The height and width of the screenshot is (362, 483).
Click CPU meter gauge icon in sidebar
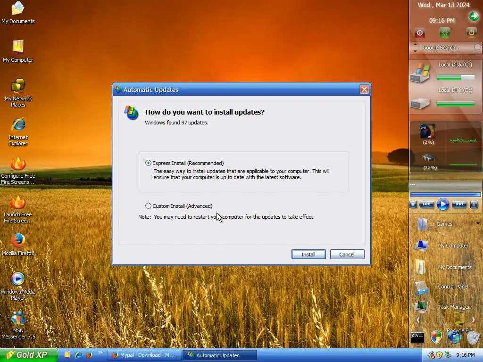427,131
